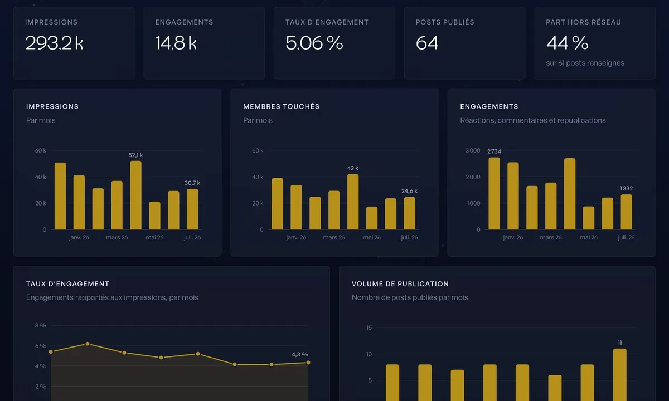
Task: Select the POSTS PUBLIÉS value 64
Action: coord(427,43)
